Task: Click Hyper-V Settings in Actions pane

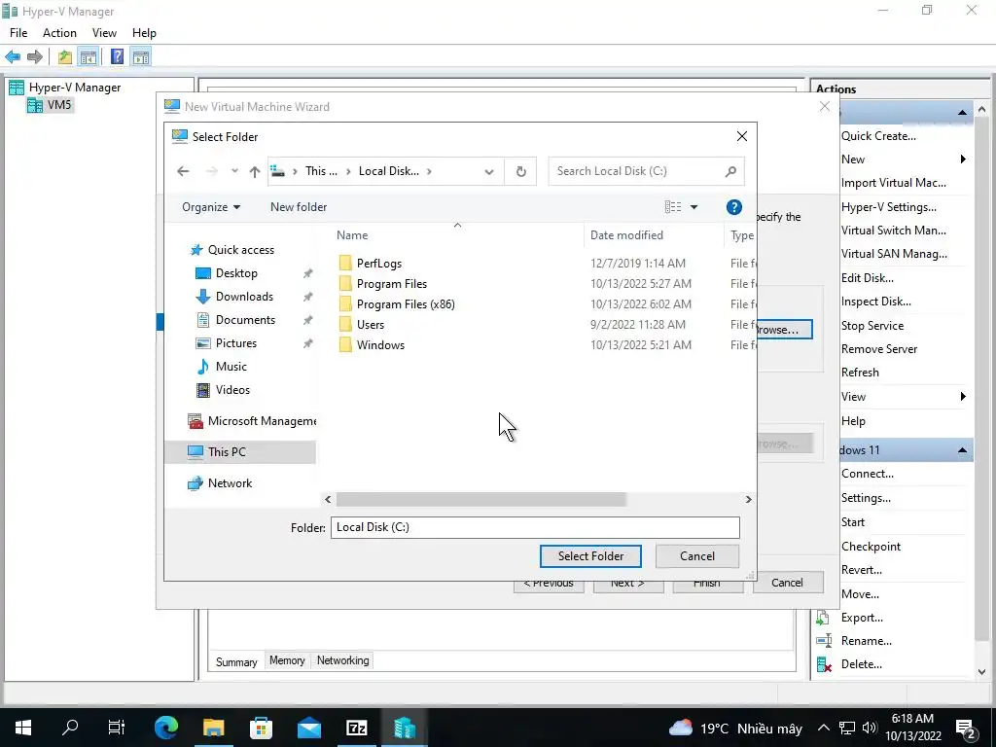Action: tap(889, 207)
